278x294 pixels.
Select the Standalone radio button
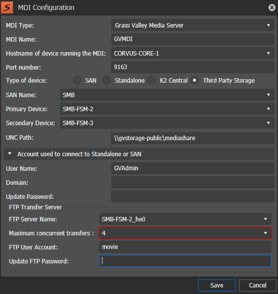point(106,80)
